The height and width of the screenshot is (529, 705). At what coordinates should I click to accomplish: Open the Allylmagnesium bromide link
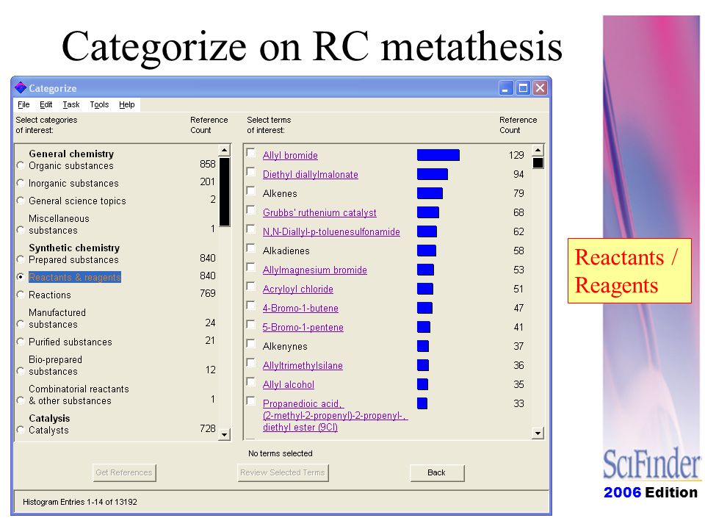pos(315,270)
